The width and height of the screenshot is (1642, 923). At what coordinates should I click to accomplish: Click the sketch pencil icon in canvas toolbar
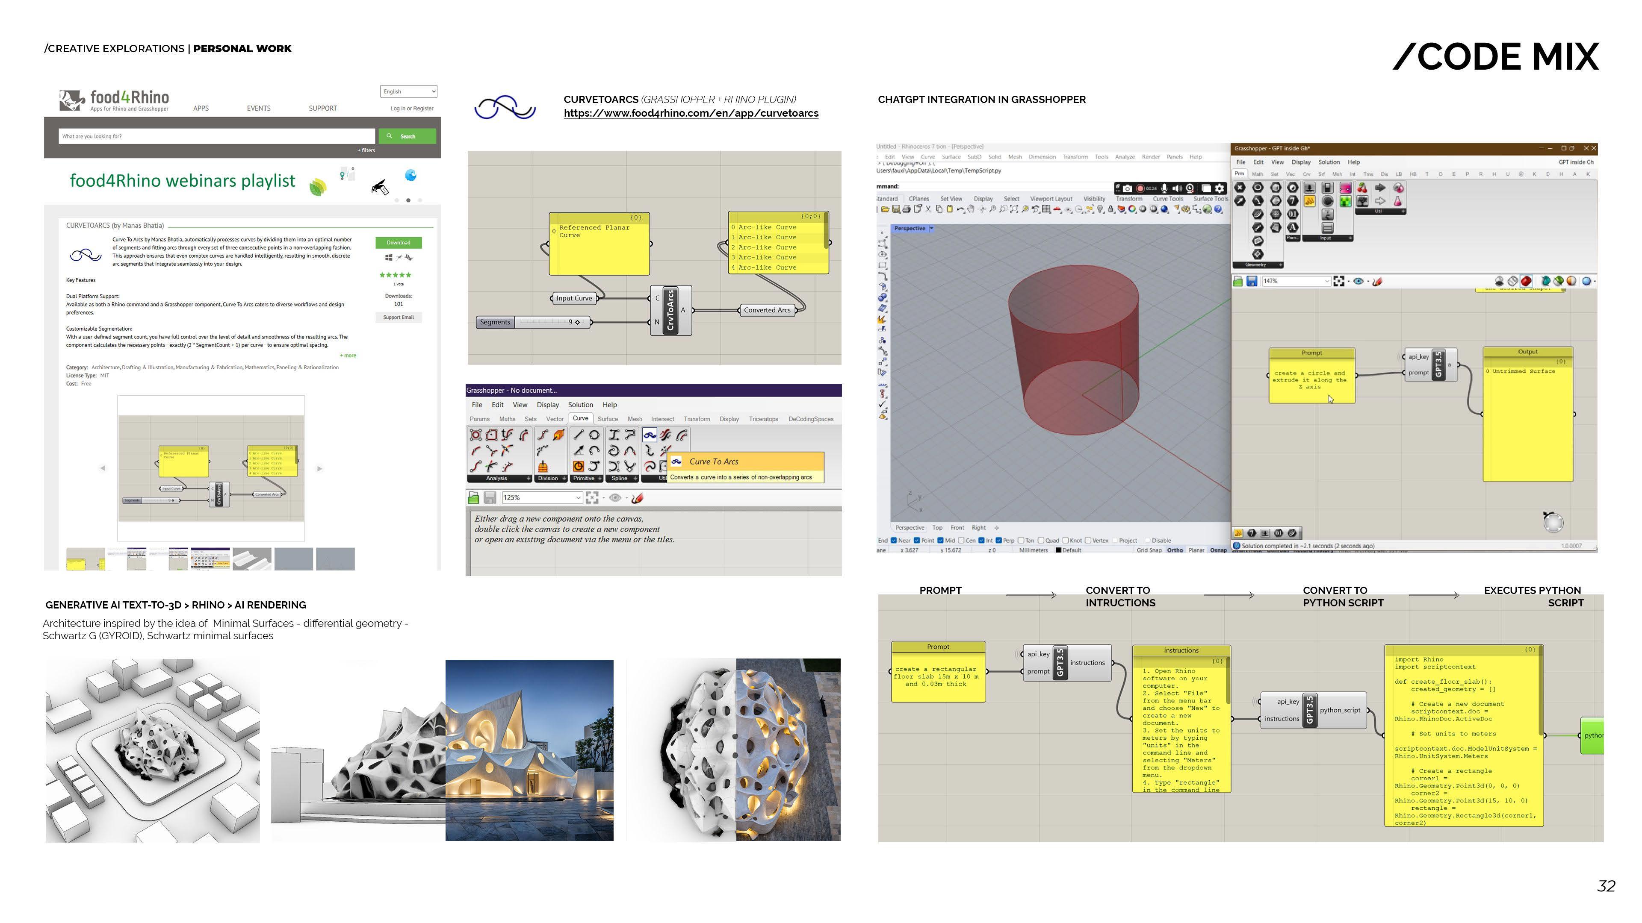[x=637, y=497]
